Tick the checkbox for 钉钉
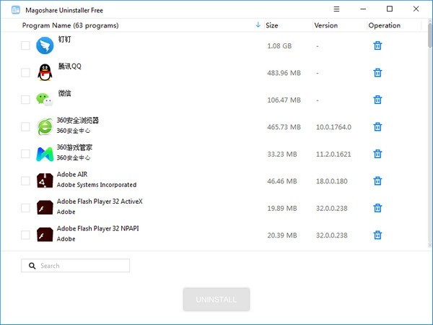The width and height of the screenshot is (433, 325). [25, 45]
